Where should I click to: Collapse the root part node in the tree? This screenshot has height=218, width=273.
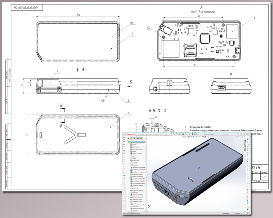pos(127,142)
